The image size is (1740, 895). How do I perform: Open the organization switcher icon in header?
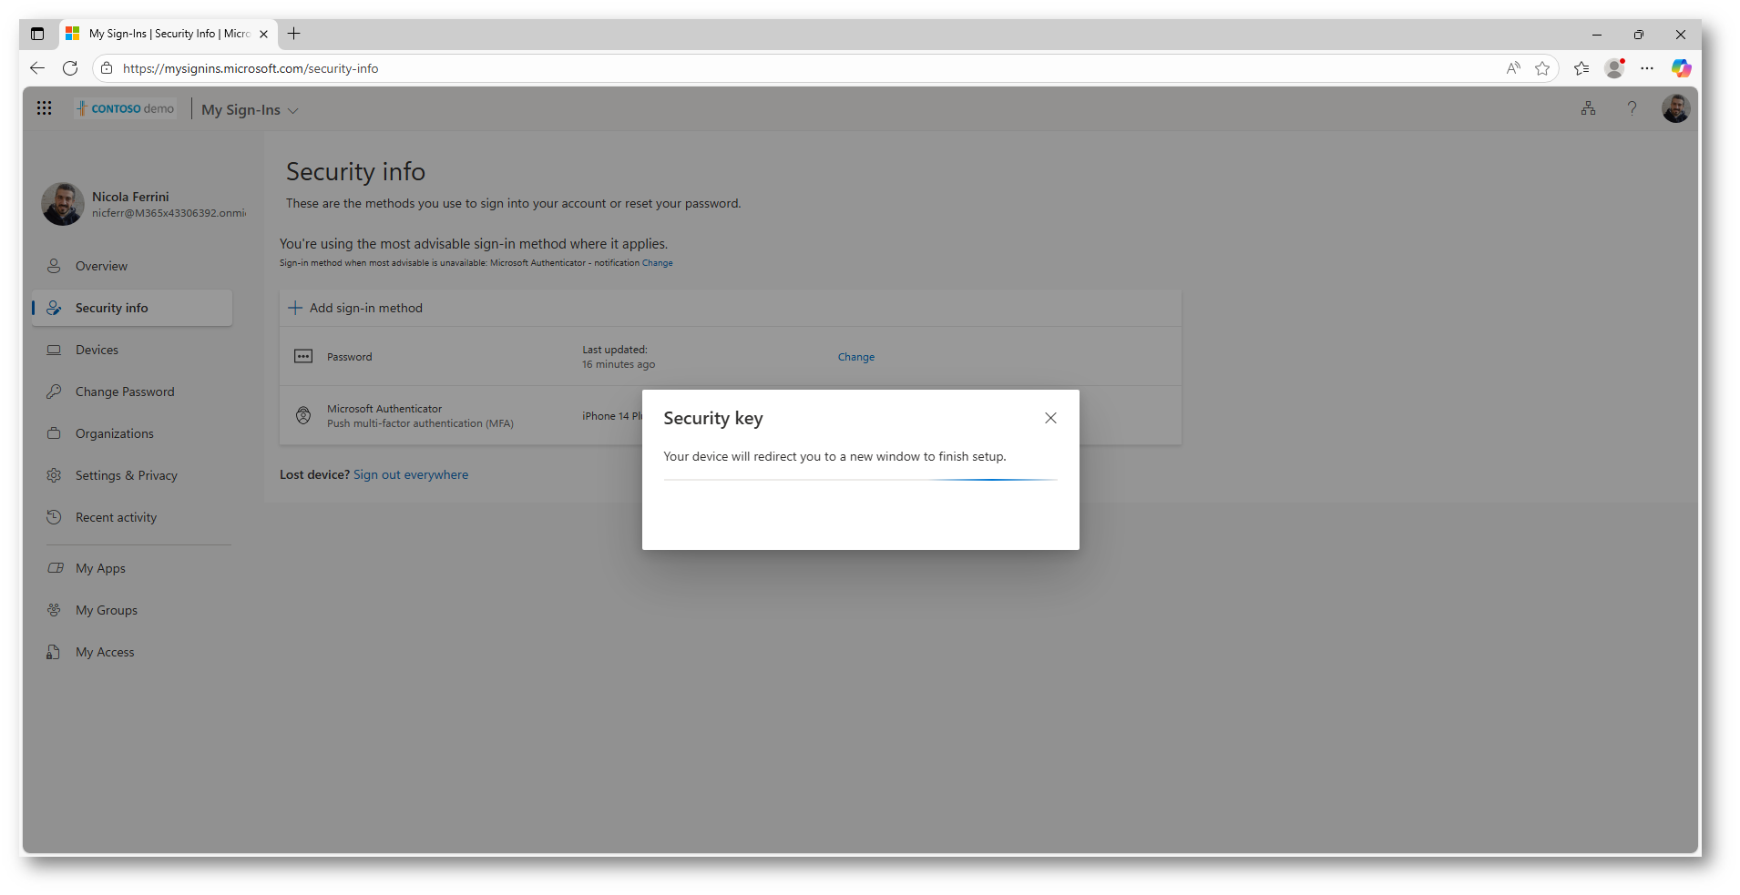pyautogui.click(x=1588, y=108)
